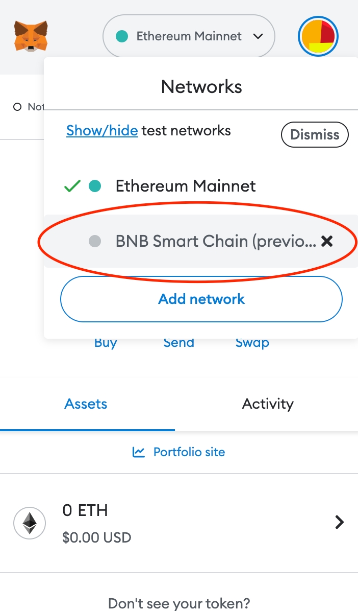Click the MetaMask fox logo
The height and width of the screenshot is (611, 358).
pyautogui.click(x=31, y=36)
